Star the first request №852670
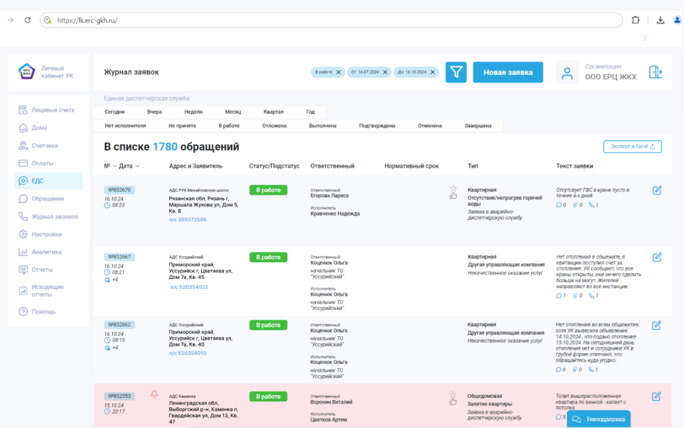The image size is (684, 428). (453, 188)
